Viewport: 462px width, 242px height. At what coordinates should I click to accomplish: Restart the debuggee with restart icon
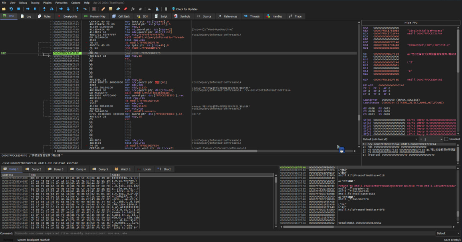[11, 9]
